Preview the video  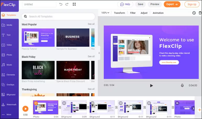pyautogui.click(x=155, y=4)
